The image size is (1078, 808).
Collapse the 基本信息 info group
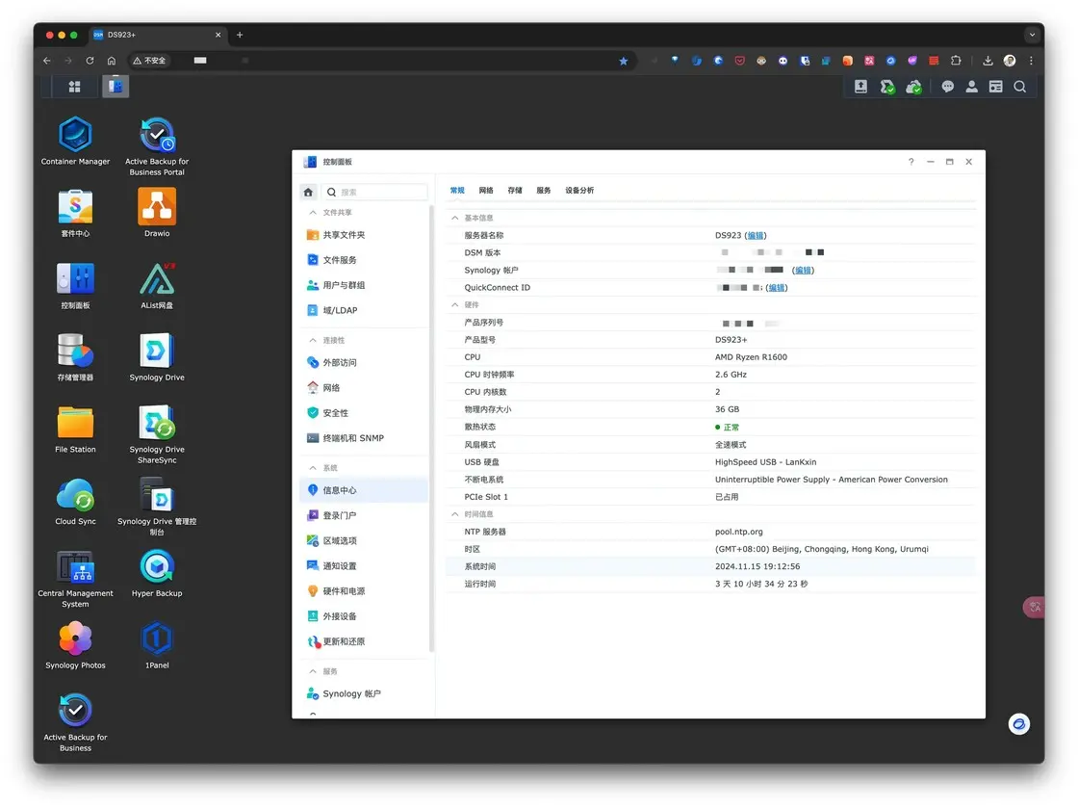(x=454, y=218)
